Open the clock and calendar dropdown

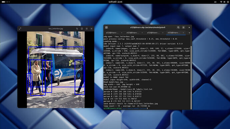tap(115, 2)
